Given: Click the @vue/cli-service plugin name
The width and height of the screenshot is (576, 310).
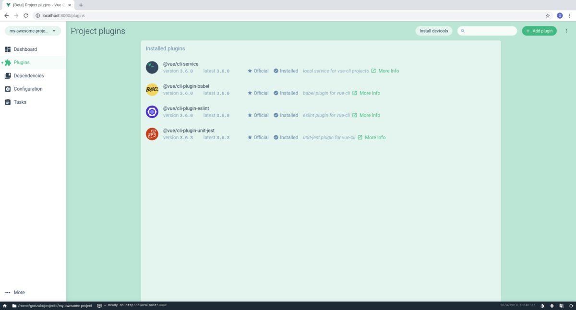Looking at the screenshot, I should coord(181,64).
